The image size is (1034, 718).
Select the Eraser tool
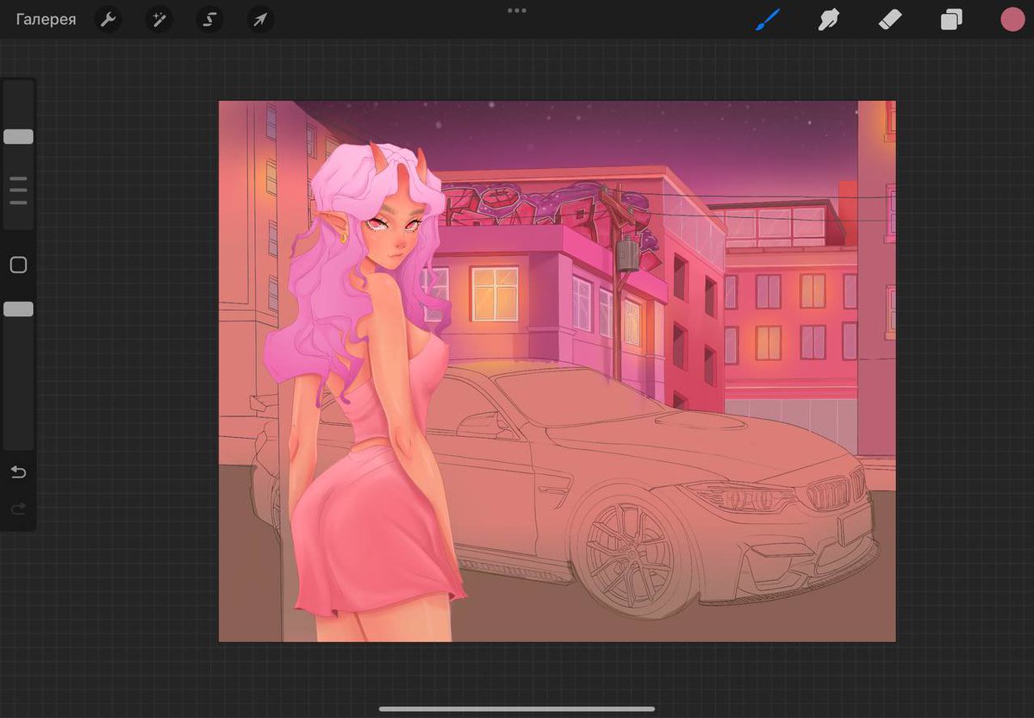point(890,19)
